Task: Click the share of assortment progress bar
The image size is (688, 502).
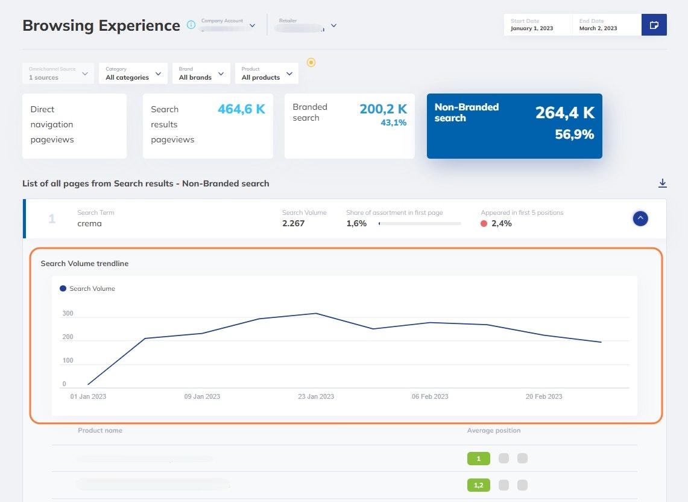Action: click(420, 224)
